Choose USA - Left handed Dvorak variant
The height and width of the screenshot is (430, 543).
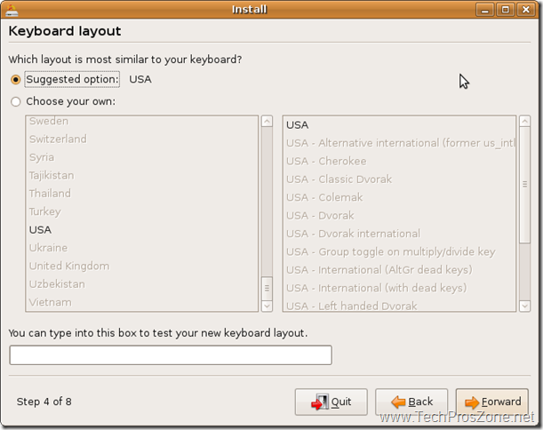[x=399, y=305]
